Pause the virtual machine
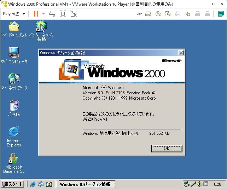The width and height of the screenshot is (227, 189). pyautogui.click(x=36, y=14)
